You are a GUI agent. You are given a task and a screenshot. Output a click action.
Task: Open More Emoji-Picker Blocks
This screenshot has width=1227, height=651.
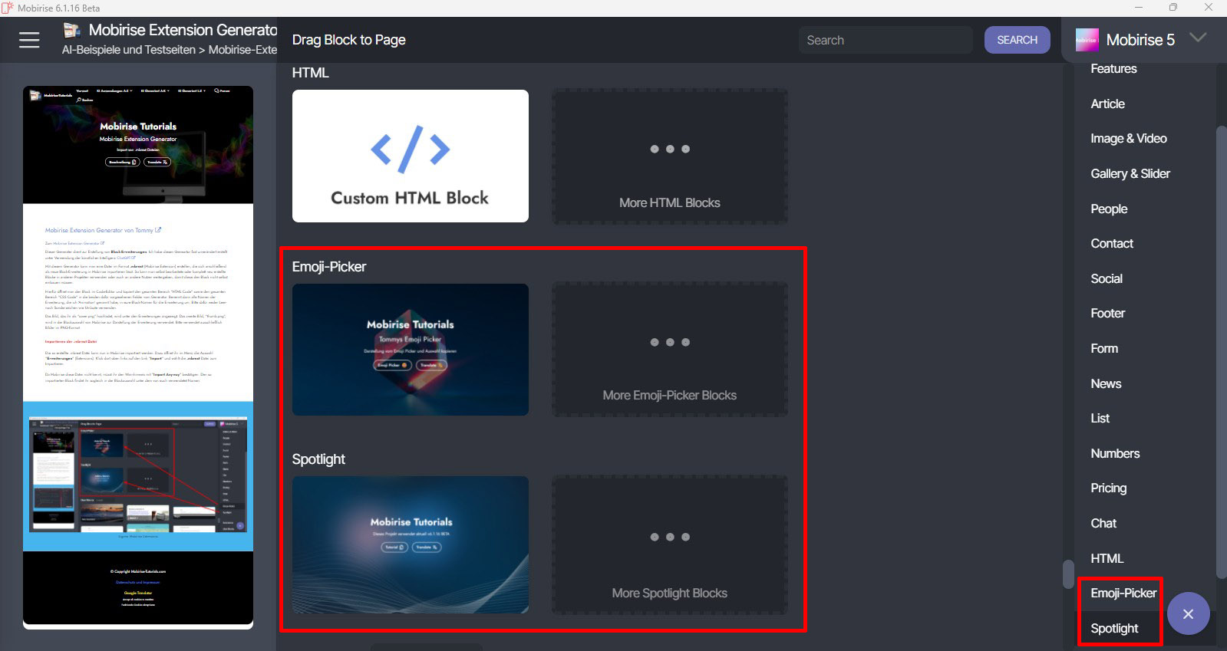click(669, 350)
